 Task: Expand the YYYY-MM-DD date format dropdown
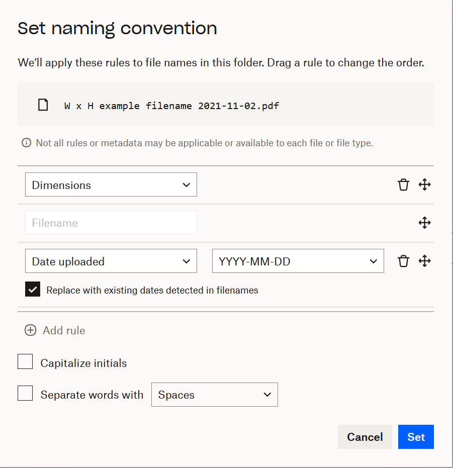point(298,261)
